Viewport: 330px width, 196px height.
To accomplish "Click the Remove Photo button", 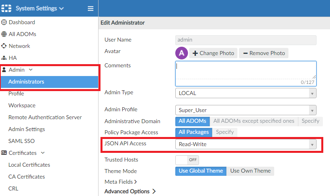I will coord(264,53).
